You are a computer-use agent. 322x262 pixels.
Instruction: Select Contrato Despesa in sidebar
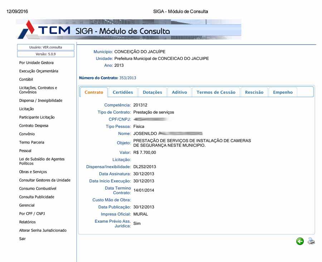34,126
